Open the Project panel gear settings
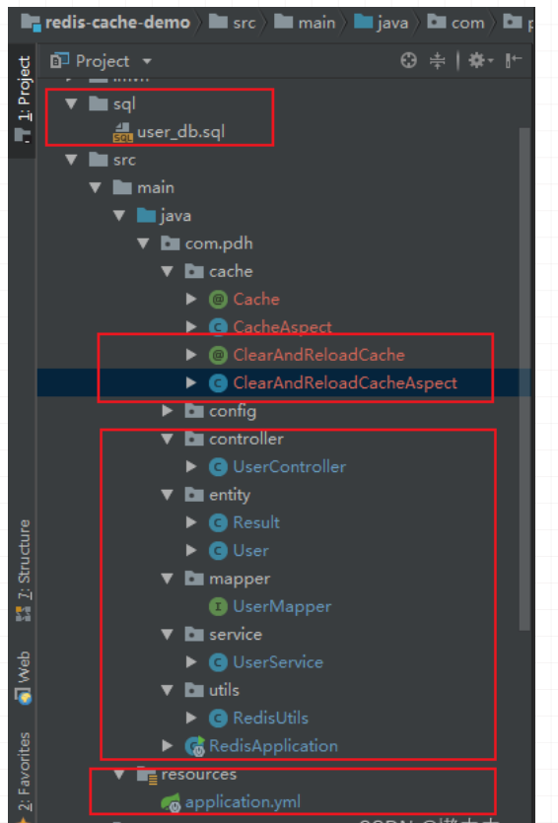Image resolution: width=558 pixels, height=823 pixels. [480, 61]
